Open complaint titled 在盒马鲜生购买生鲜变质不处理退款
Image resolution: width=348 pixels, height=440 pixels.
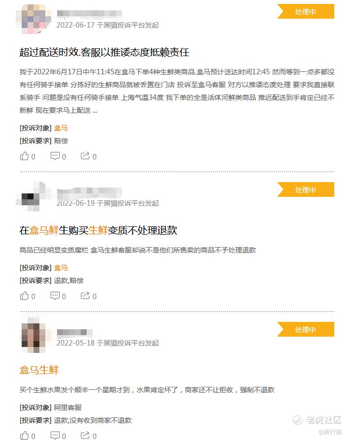tap(98, 230)
